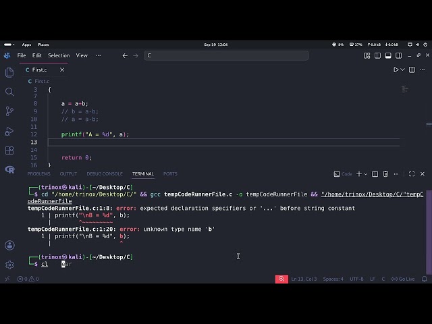Change encoding via UTF-8 status item

point(356,279)
